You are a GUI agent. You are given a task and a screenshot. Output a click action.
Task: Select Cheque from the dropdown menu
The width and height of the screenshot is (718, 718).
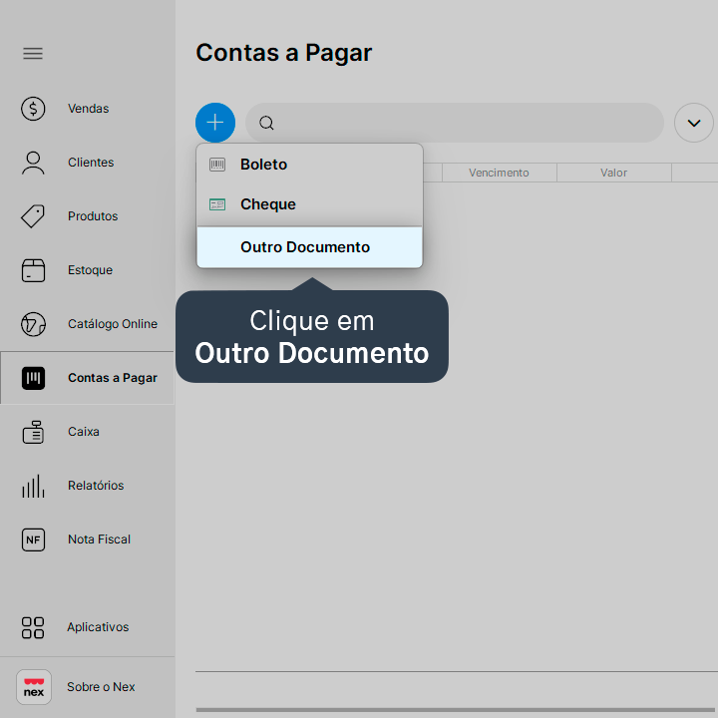[x=309, y=204]
